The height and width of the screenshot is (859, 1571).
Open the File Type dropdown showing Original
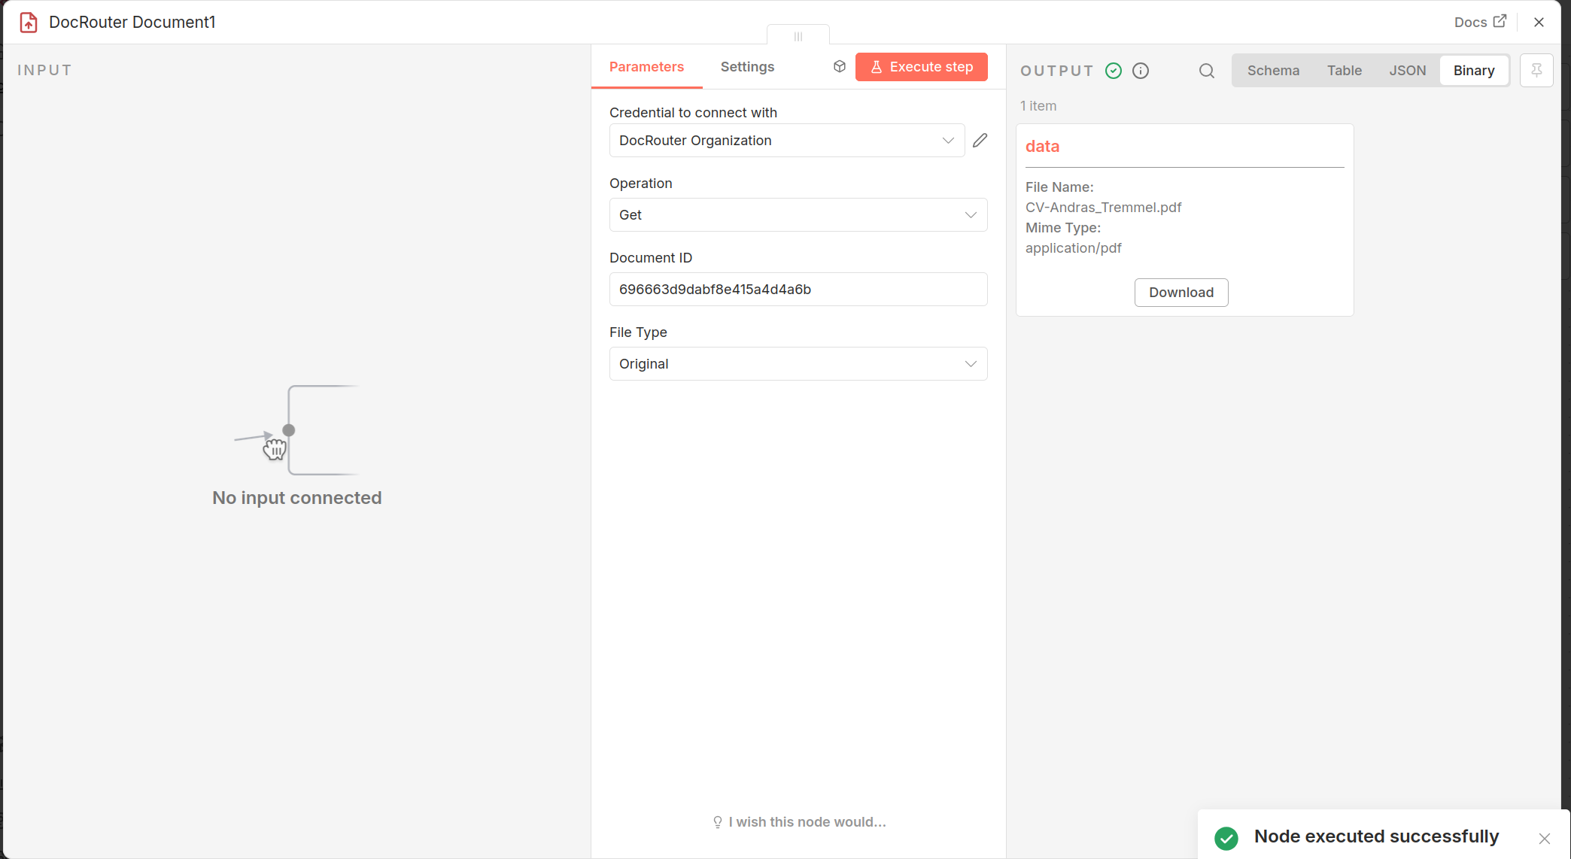[798, 364]
